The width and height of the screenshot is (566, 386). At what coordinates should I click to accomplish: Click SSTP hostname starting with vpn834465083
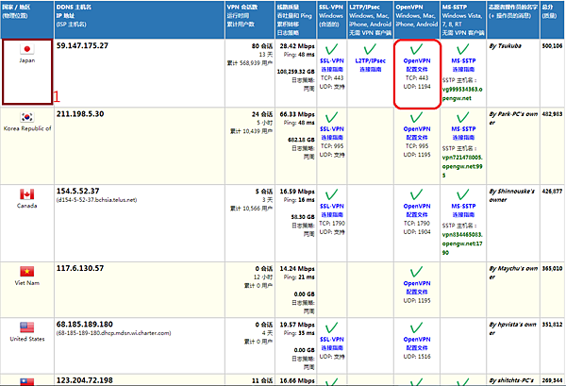[x=462, y=243]
